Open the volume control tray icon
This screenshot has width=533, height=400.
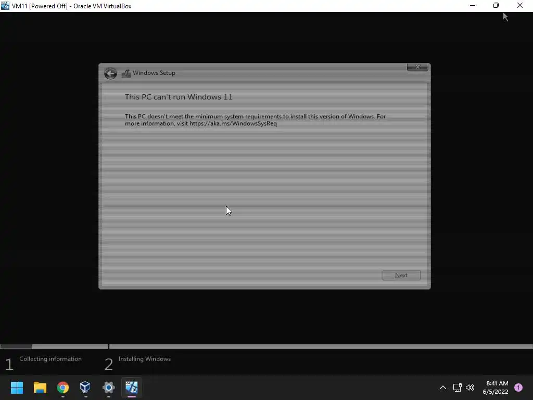[470, 387]
